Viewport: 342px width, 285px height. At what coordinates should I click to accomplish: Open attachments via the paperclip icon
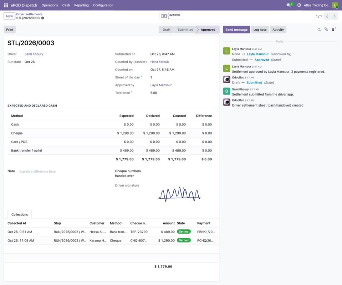point(326,30)
